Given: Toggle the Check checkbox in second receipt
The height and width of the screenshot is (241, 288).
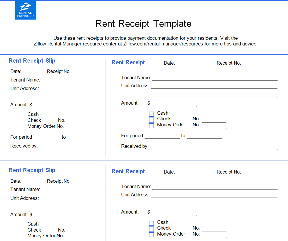Looking at the screenshot, I should click(x=151, y=229).
